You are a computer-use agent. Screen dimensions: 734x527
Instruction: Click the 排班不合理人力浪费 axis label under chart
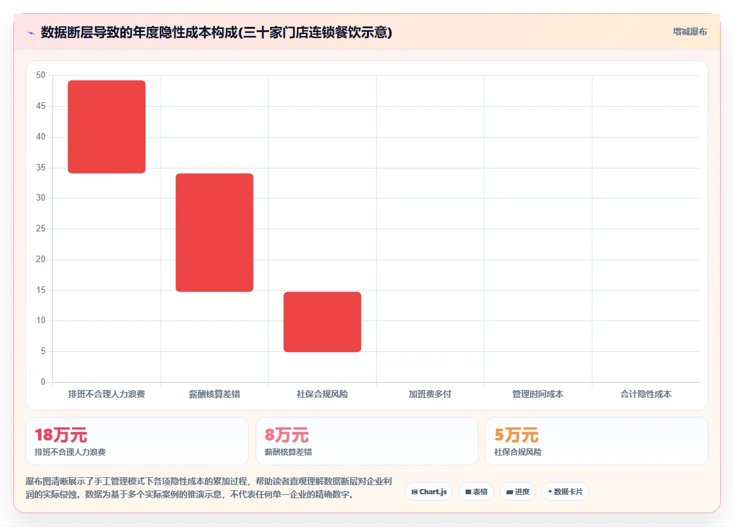point(107,394)
